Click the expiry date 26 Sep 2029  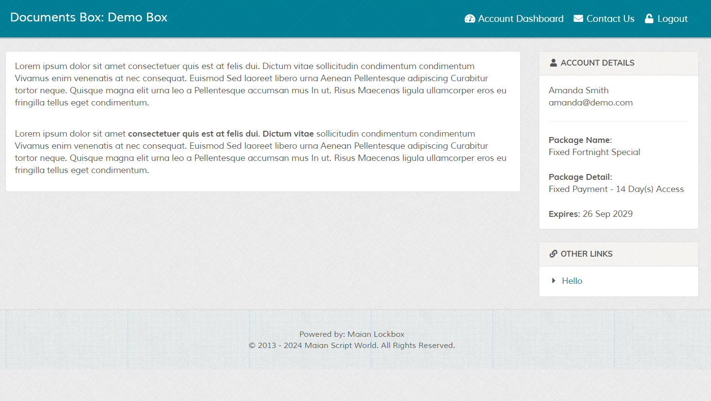(607, 214)
